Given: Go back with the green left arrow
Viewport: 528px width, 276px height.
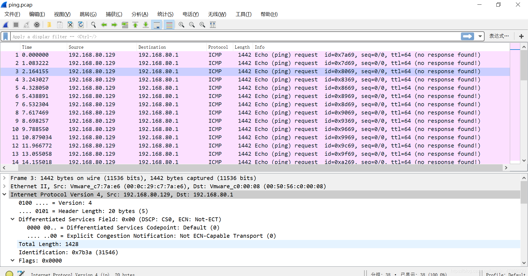Looking at the screenshot, I should 104,25.
